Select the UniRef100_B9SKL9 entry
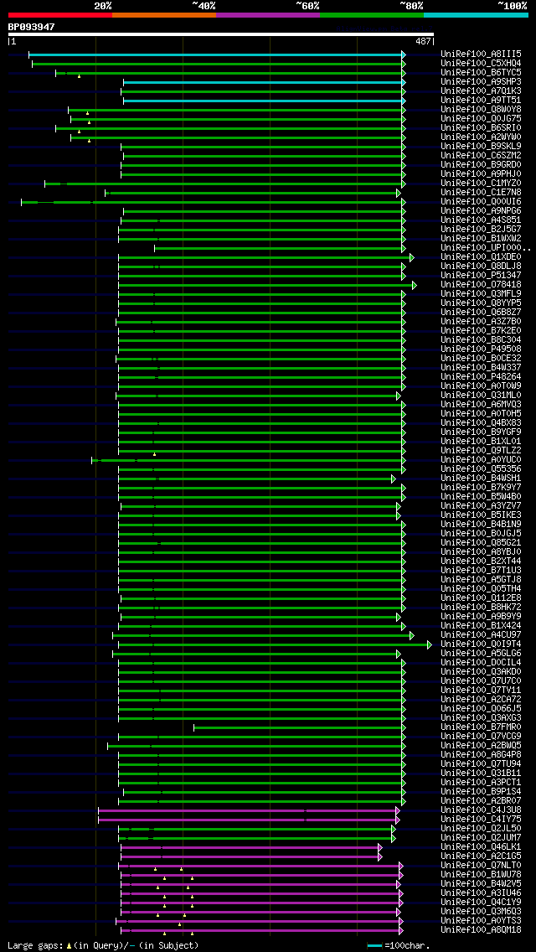Viewport: 536px width, 952px height. click(481, 147)
